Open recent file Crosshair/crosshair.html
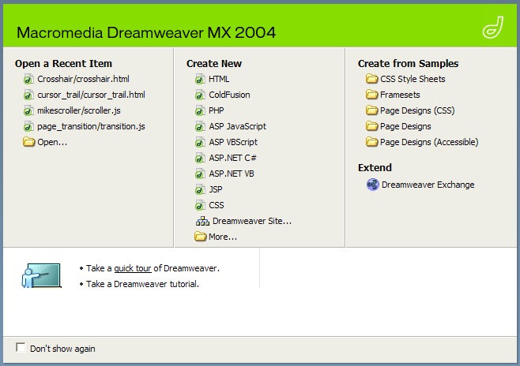This screenshot has width=520, height=366. (83, 79)
